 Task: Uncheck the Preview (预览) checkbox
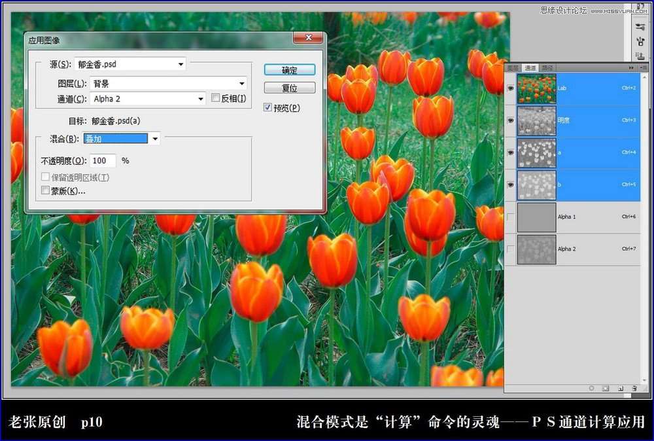tap(267, 108)
